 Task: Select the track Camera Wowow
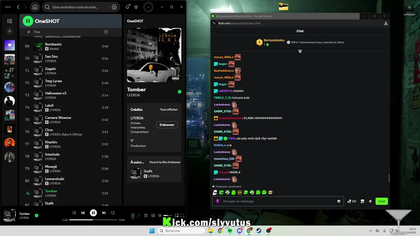71,120
